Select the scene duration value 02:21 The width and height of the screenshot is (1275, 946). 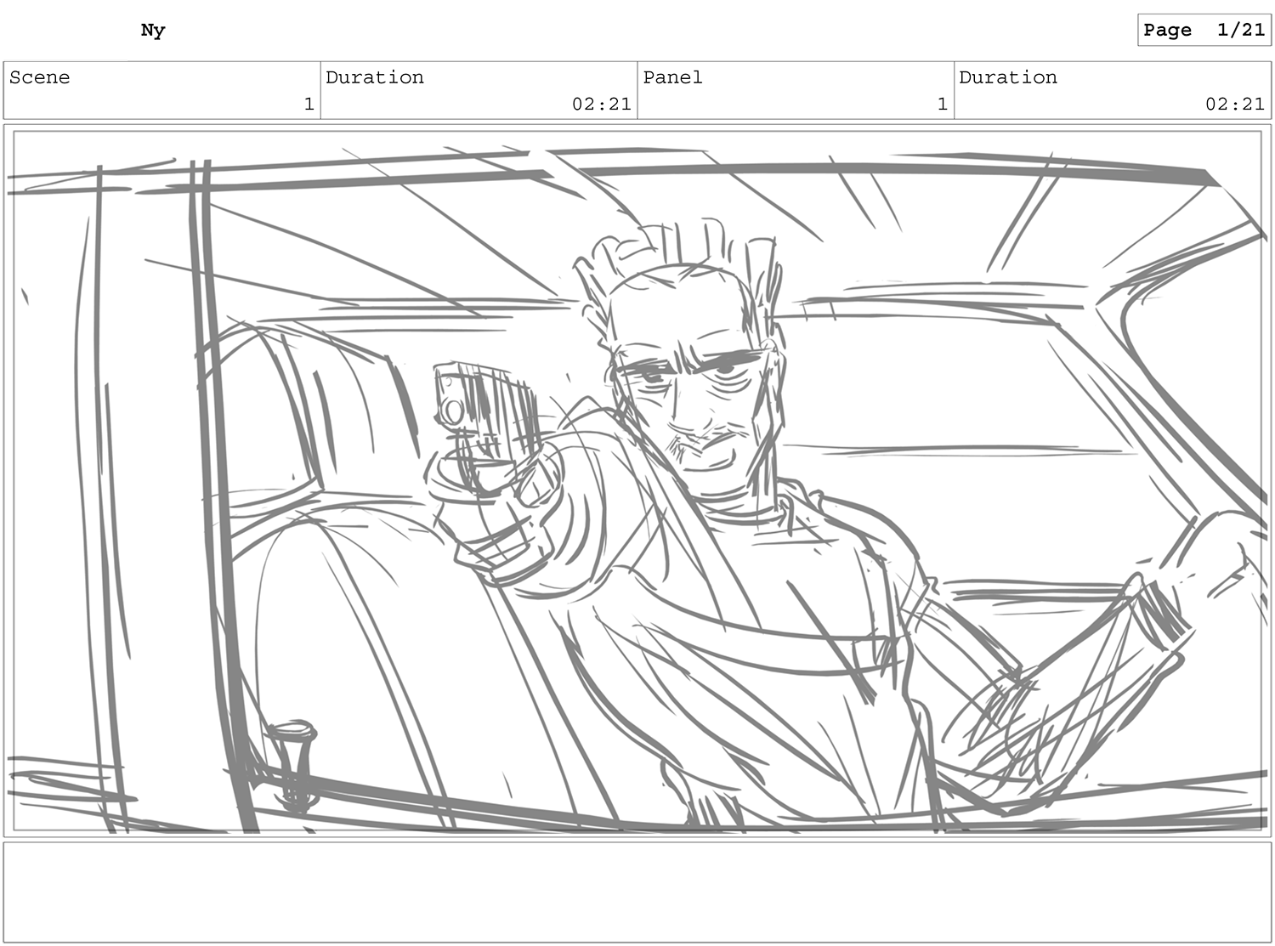pos(601,104)
